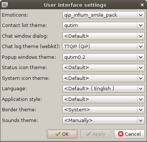Close the dialog with the title bar X
Viewport: 147px width, 142px height.
pyautogui.click(x=142, y=5)
